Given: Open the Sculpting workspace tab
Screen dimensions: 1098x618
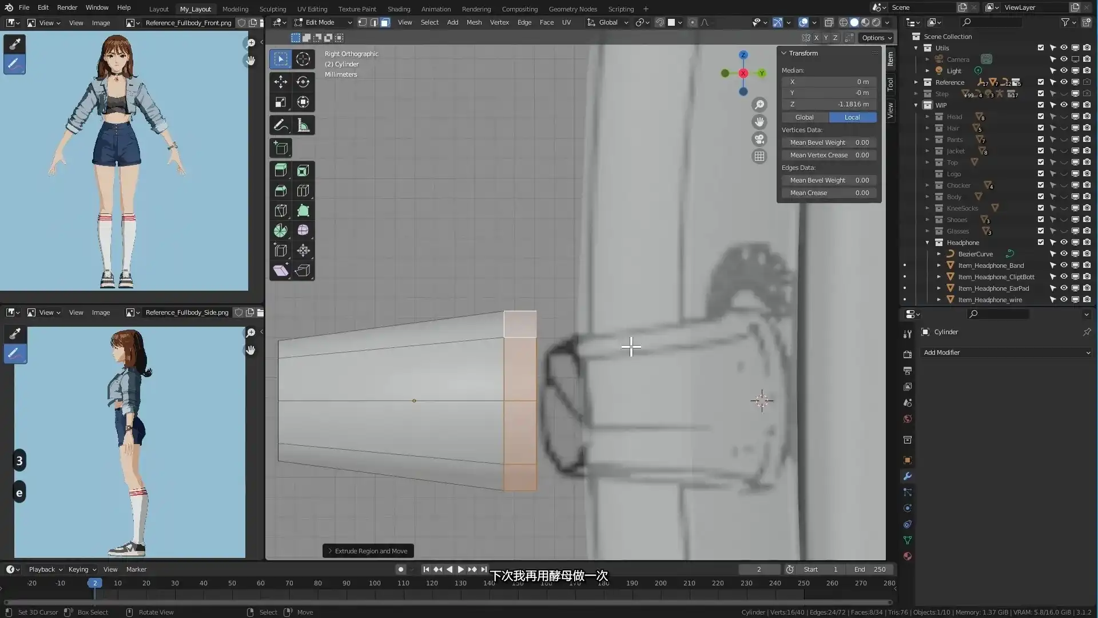Looking at the screenshot, I should click(272, 9).
